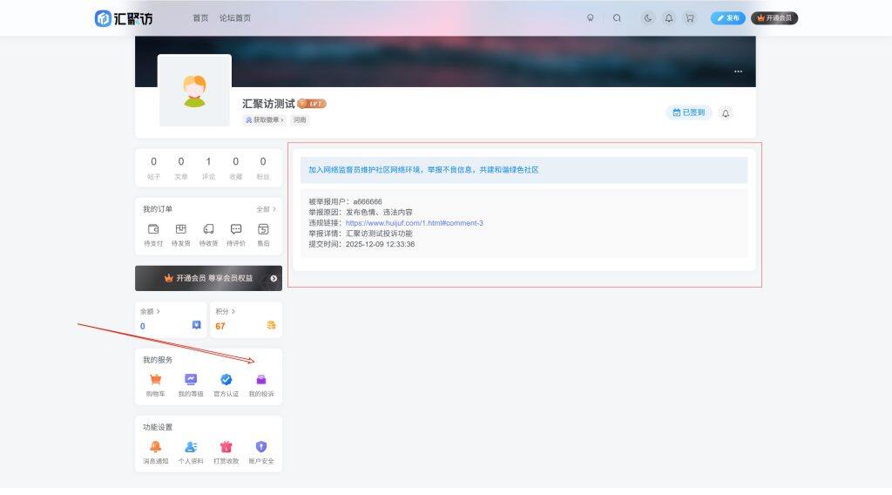Toggle dark mode moon icon
The height and width of the screenshot is (495, 892).
[x=648, y=18]
